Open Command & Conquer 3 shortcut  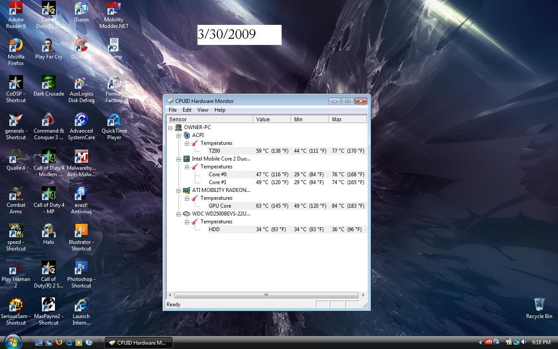pyautogui.click(x=48, y=126)
